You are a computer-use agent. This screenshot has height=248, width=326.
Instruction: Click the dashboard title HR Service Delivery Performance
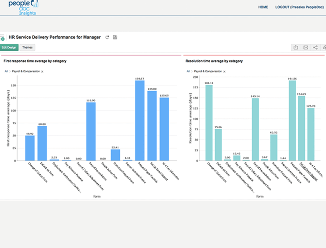pos(54,37)
